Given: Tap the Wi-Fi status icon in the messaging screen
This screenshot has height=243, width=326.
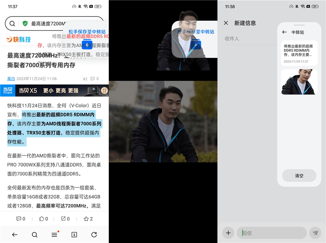Looking at the screenshot, I should point(303,7).
